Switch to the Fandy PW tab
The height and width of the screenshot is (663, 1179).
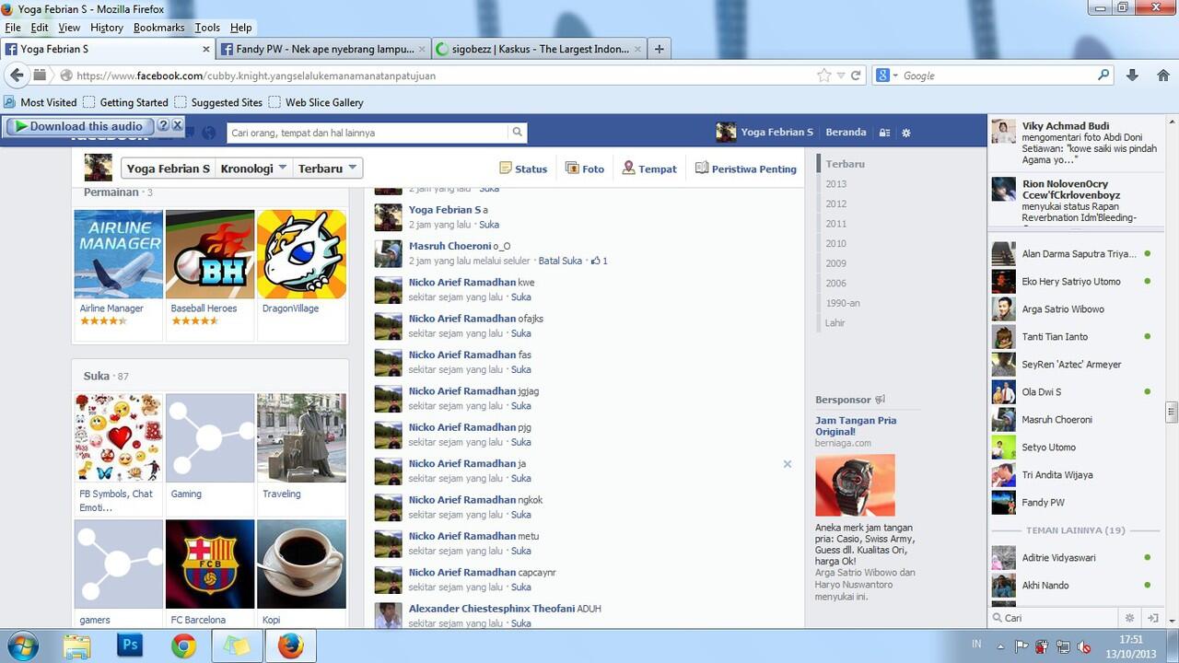click(322, 49)
